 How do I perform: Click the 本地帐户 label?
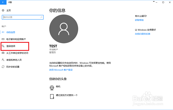pyautogui.click(x=54, y=50)
